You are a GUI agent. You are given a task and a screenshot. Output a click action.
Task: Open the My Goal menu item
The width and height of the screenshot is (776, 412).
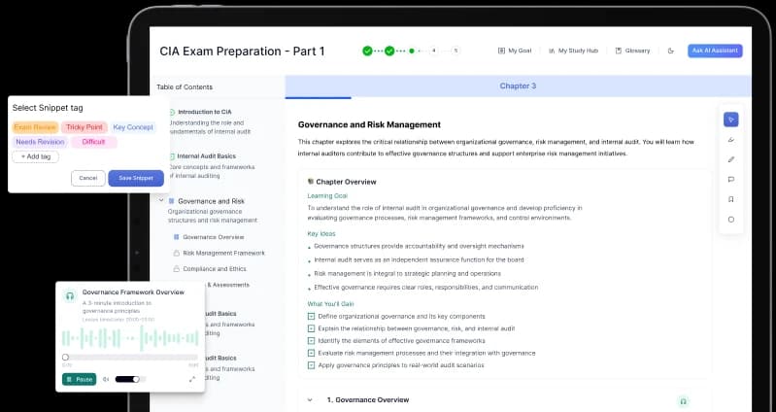coord(515,51)
